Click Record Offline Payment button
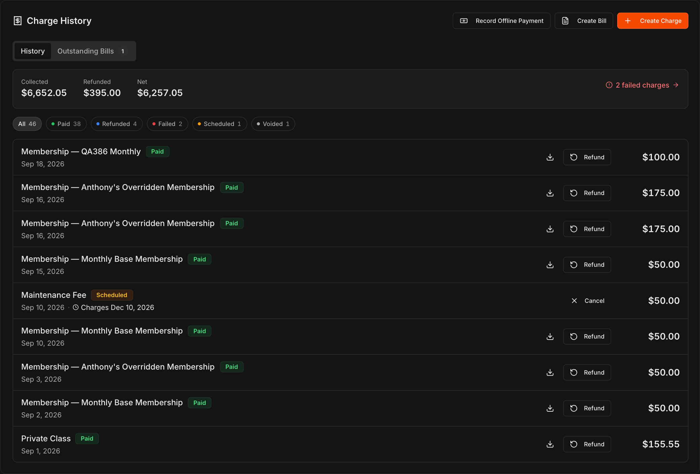Screen dimensions: 700x474 click(501, 21)
